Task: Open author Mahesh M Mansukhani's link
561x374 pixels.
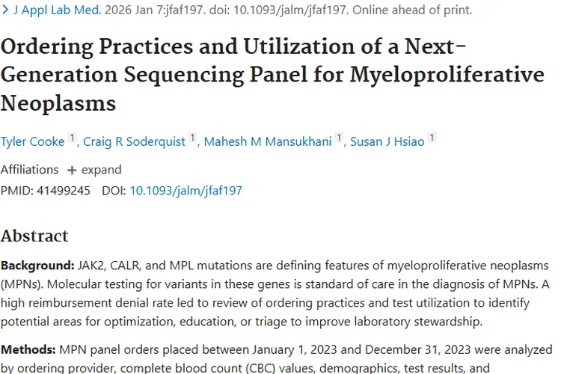Action: click(x=267, y=142)
